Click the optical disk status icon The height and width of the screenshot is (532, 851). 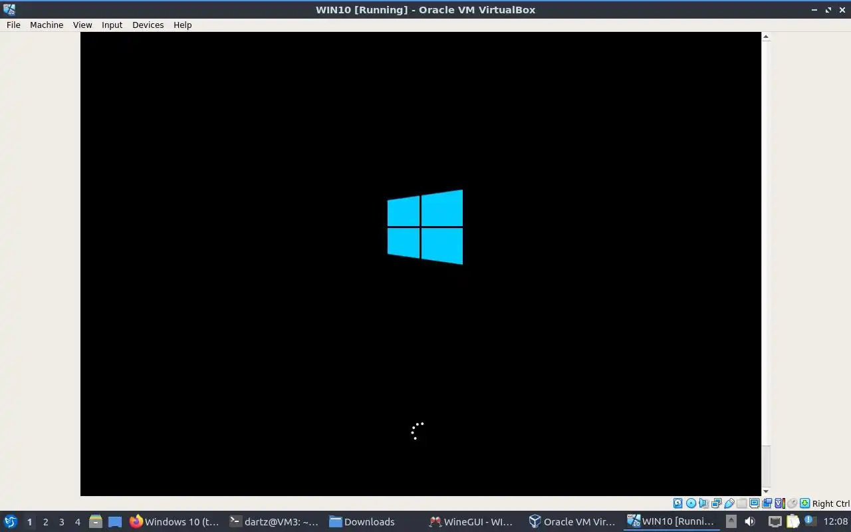click(x=691, y=503)
